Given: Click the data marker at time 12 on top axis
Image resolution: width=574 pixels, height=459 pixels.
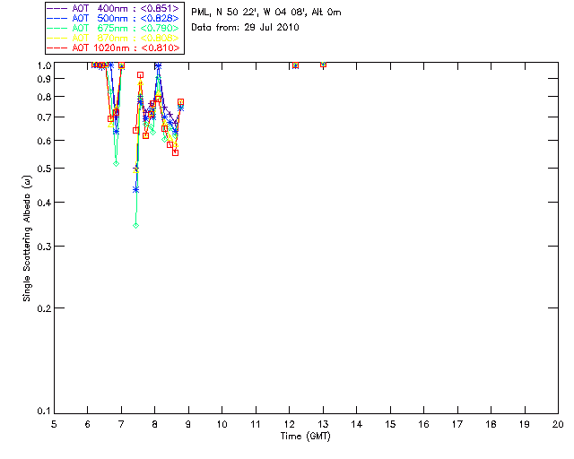Looking at the screenshot, I should [294, 65].
